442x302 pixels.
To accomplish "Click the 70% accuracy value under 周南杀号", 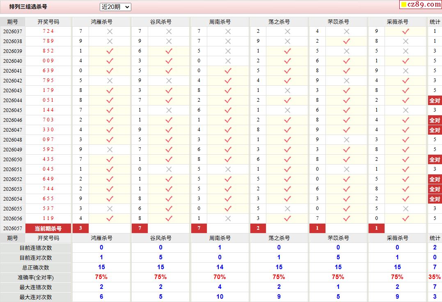I will [220, 277].
